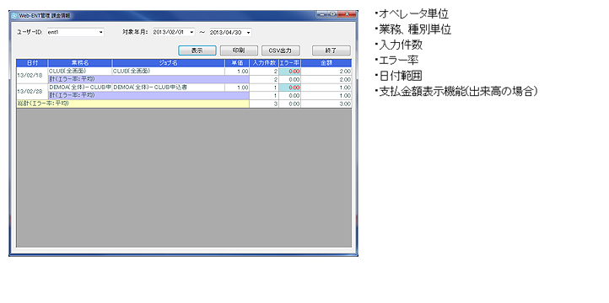Select the 金額 column header
609x303 pixels.
point(326,63)
